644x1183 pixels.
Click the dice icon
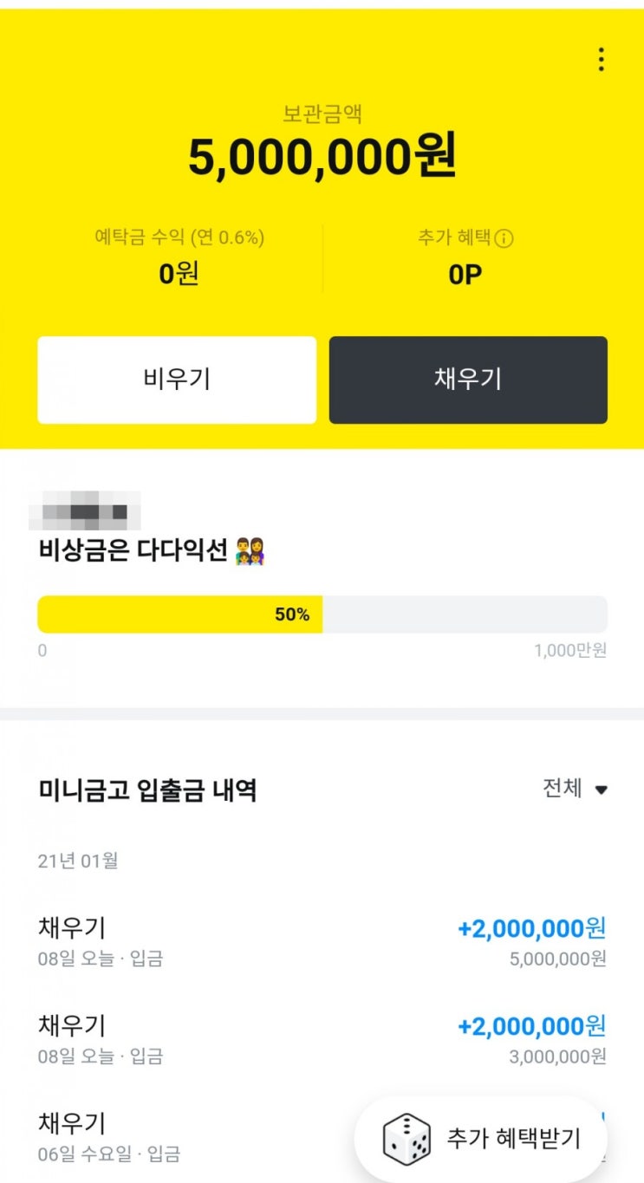tap(407, 1139)
